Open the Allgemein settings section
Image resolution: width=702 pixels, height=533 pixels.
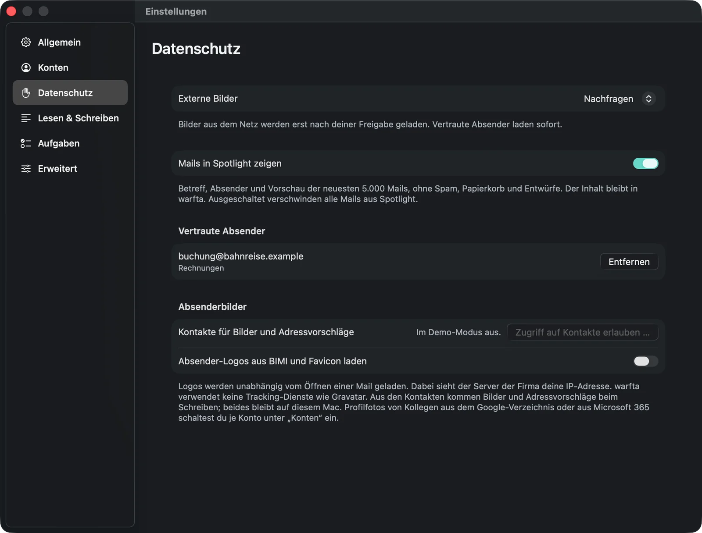click(70, 43)
